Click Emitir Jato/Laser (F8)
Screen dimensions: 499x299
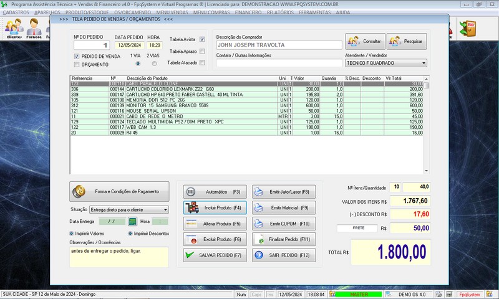[284, 192]
